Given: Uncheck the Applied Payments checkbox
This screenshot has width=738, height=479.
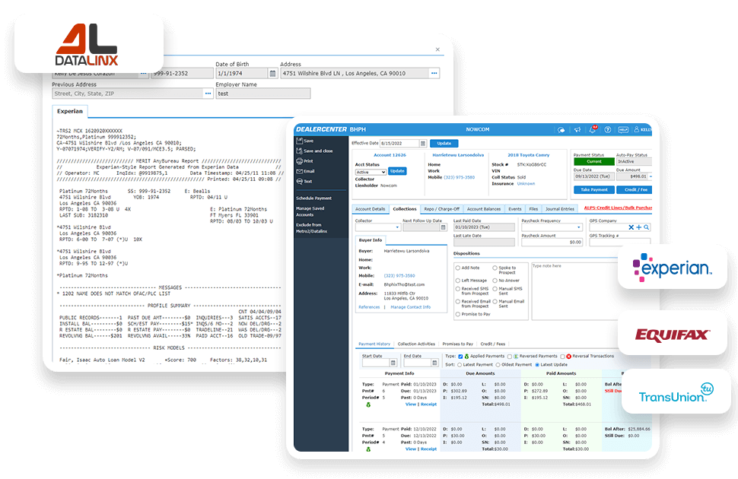Looking at the screenshot, I should [x=460, y=357].
